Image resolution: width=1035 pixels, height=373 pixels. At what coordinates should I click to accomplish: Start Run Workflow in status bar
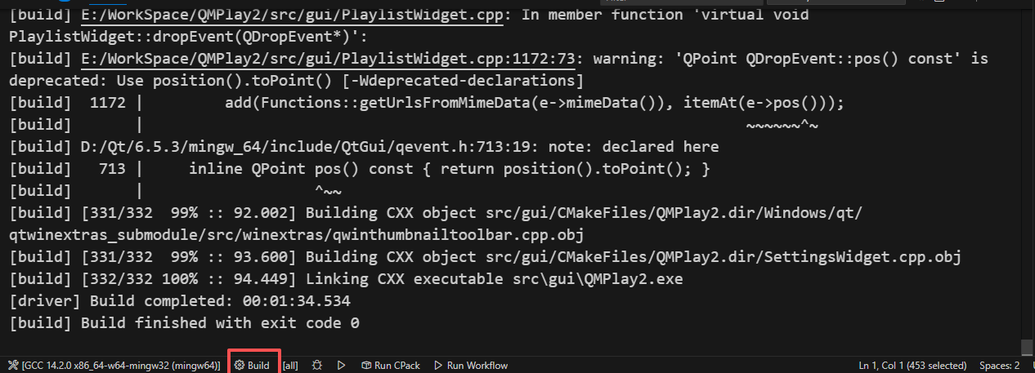click(x=470, y=366)
